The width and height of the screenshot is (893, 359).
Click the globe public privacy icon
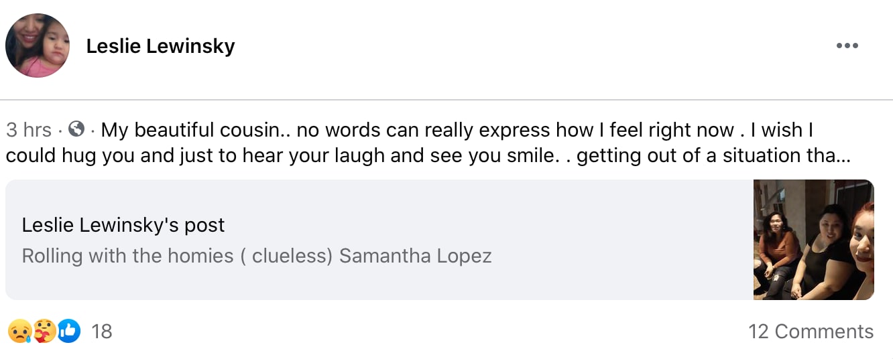77,129
